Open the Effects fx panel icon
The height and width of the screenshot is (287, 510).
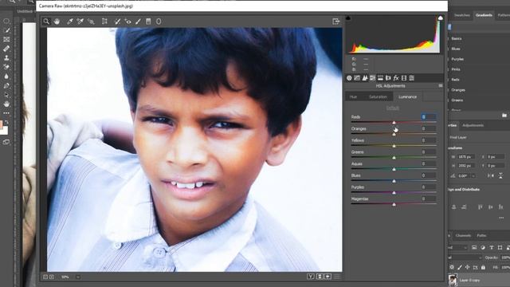click(x=396, y=78)
